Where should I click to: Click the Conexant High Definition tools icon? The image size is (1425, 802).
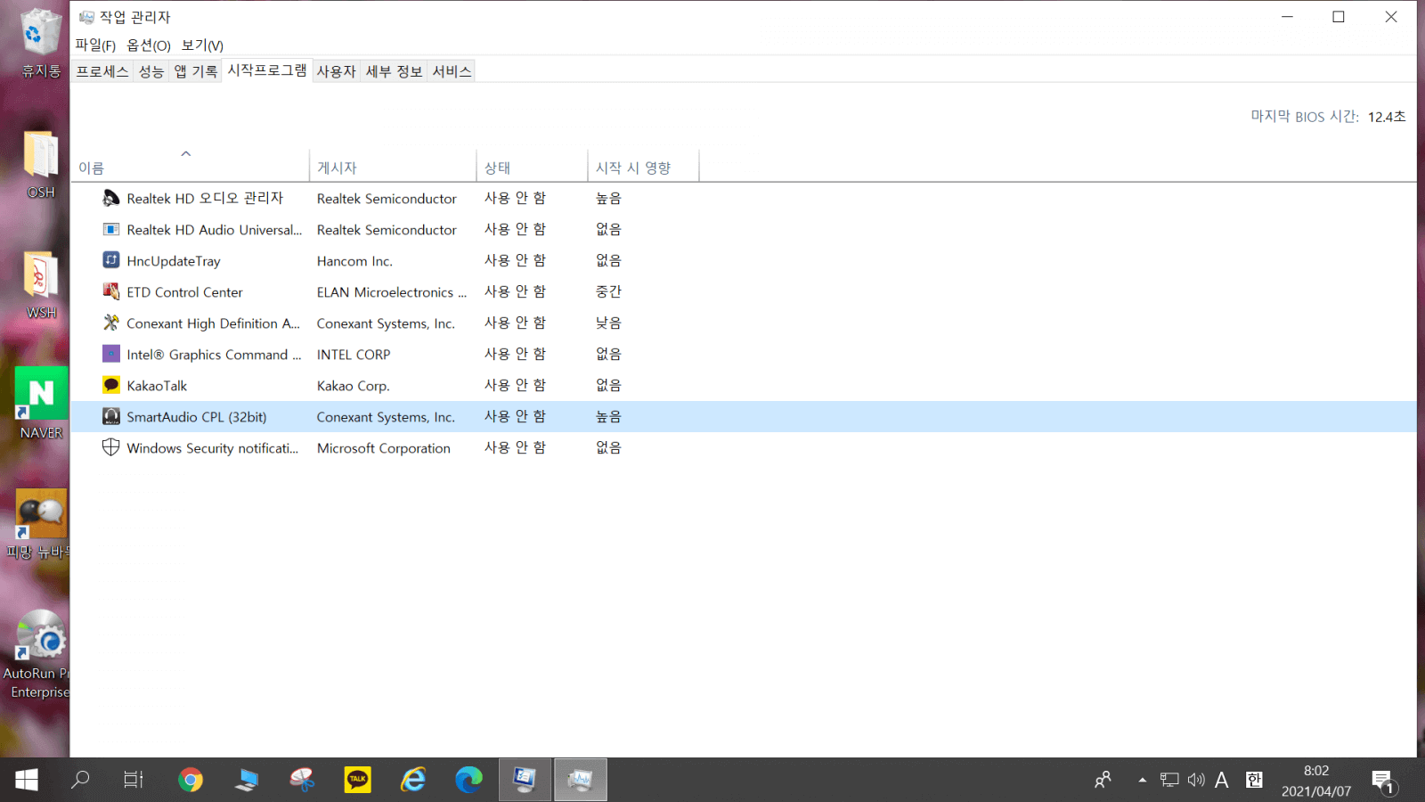point(110,323)
